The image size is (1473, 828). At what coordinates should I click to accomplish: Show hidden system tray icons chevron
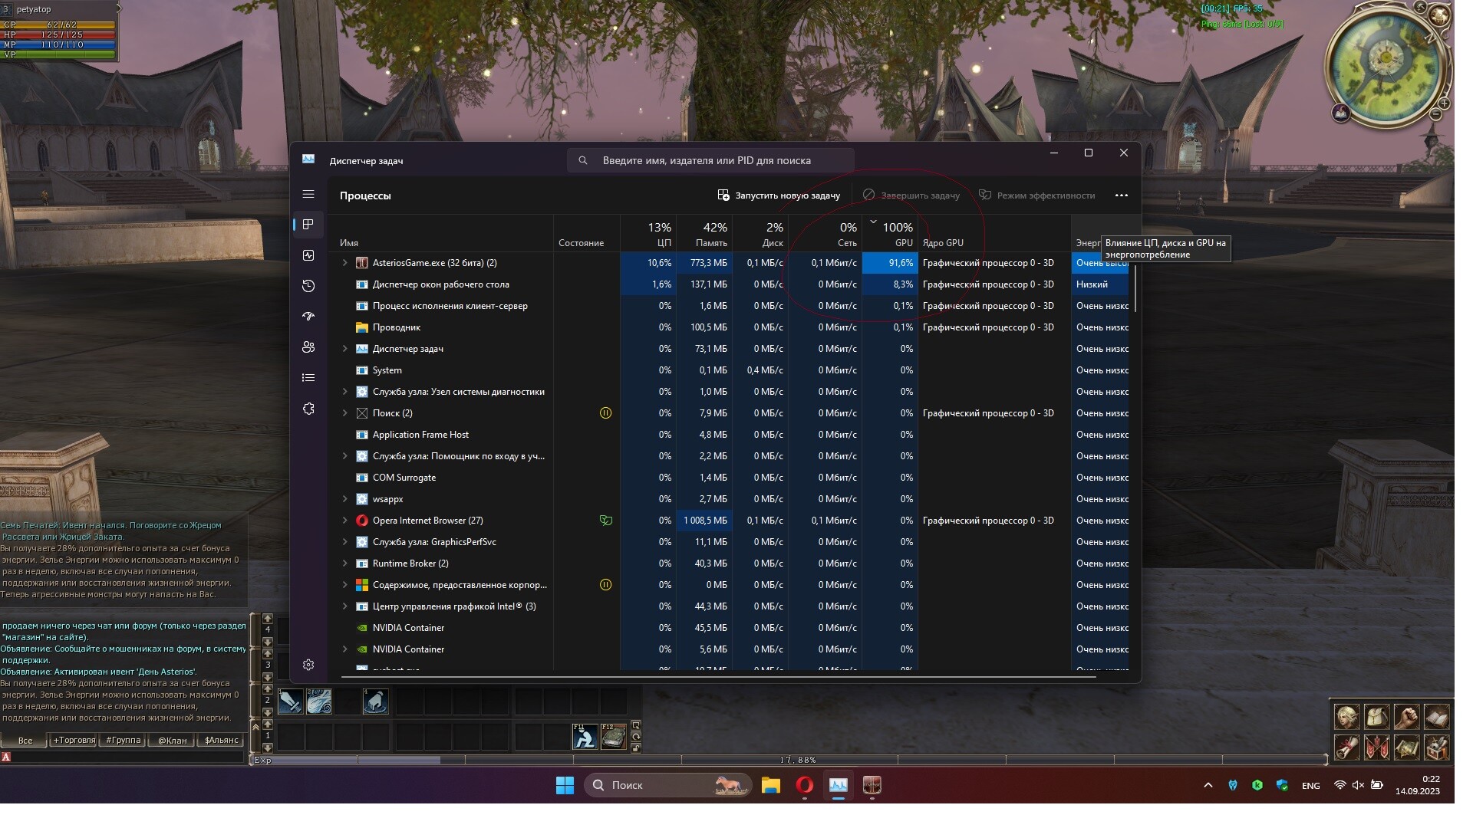[x=1208, y=785]
